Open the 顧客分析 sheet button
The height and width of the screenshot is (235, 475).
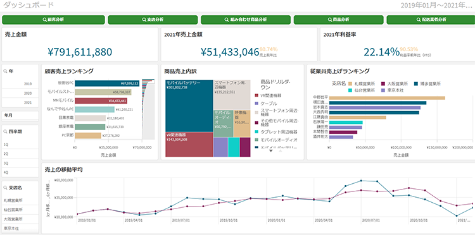click(53, 20)
